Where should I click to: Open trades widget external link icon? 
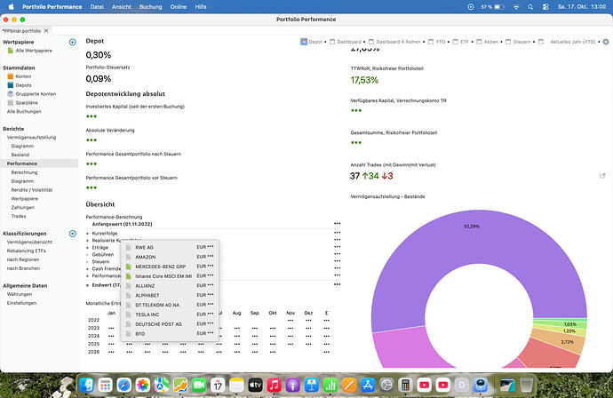coord(602,176)
